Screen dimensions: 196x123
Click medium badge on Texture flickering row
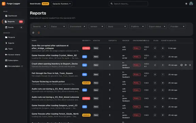(x=86, y=83)
